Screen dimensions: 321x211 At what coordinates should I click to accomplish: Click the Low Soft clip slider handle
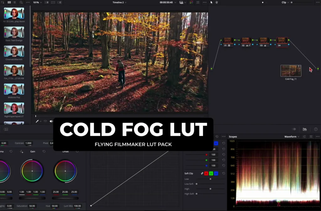coord(197,184)
